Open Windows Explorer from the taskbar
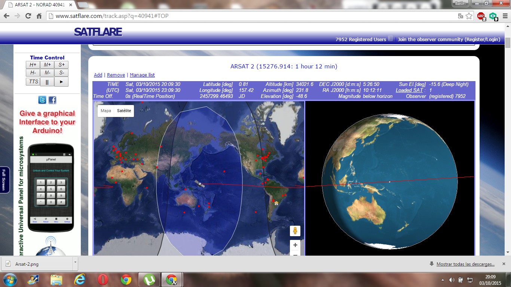 coord(56,280)
